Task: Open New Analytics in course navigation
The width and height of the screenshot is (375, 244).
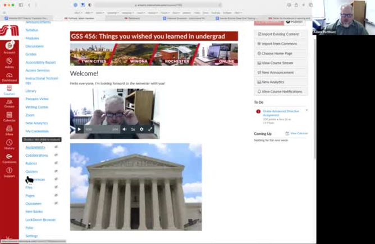Action: (x=36, y=123)
